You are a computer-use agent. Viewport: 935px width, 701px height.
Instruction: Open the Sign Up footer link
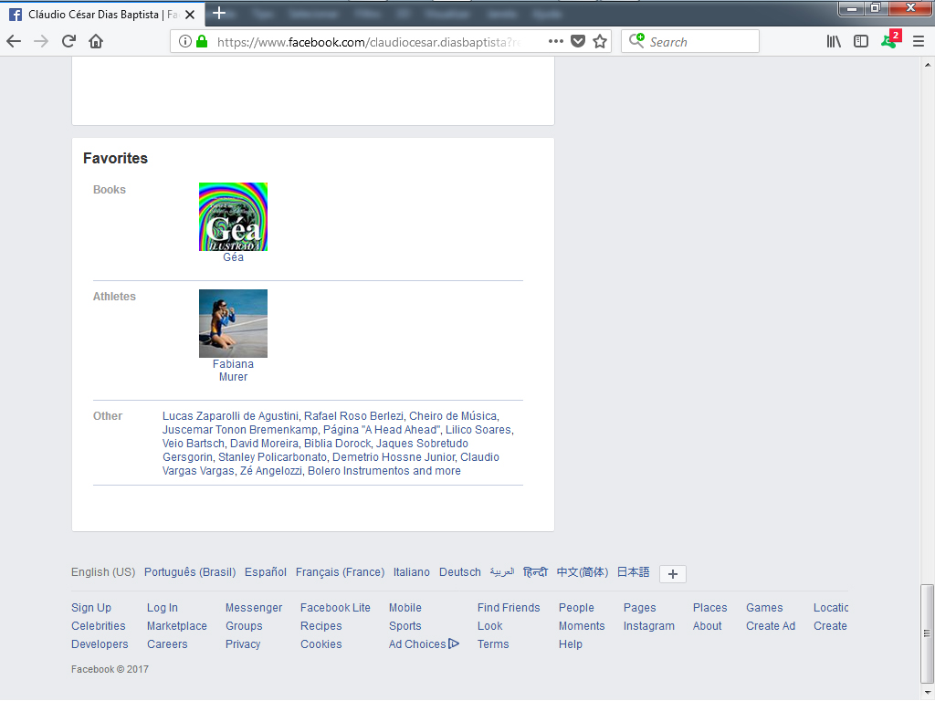(91, 608)
